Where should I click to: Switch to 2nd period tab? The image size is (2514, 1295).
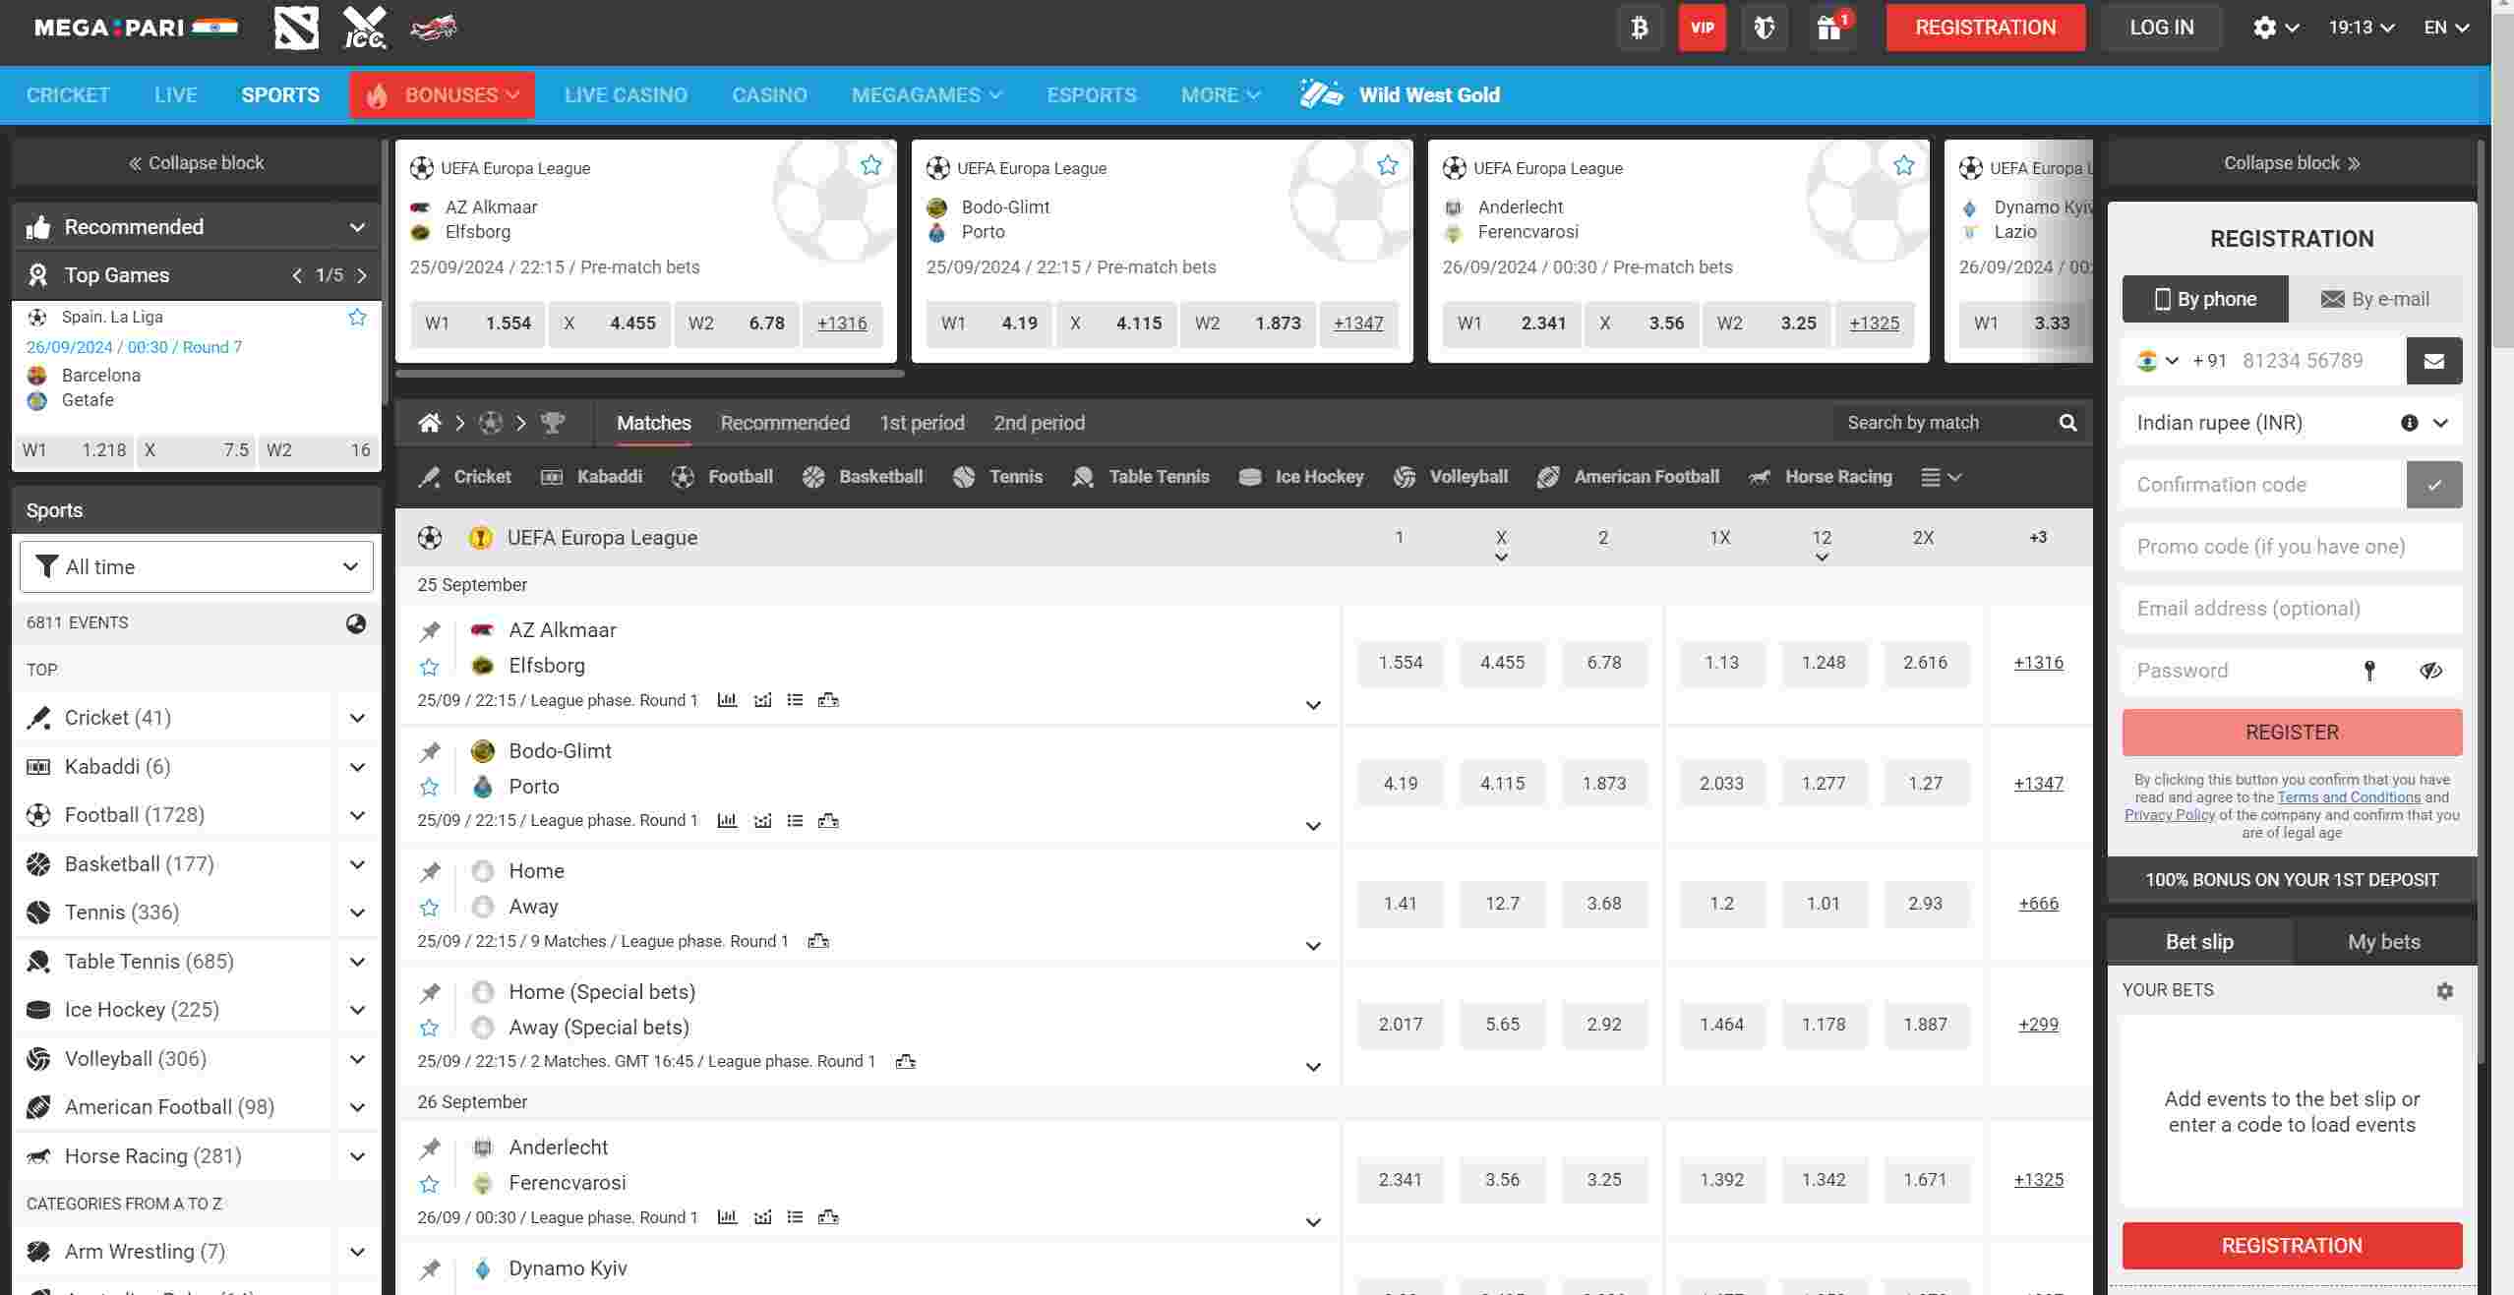point(1039,423)
